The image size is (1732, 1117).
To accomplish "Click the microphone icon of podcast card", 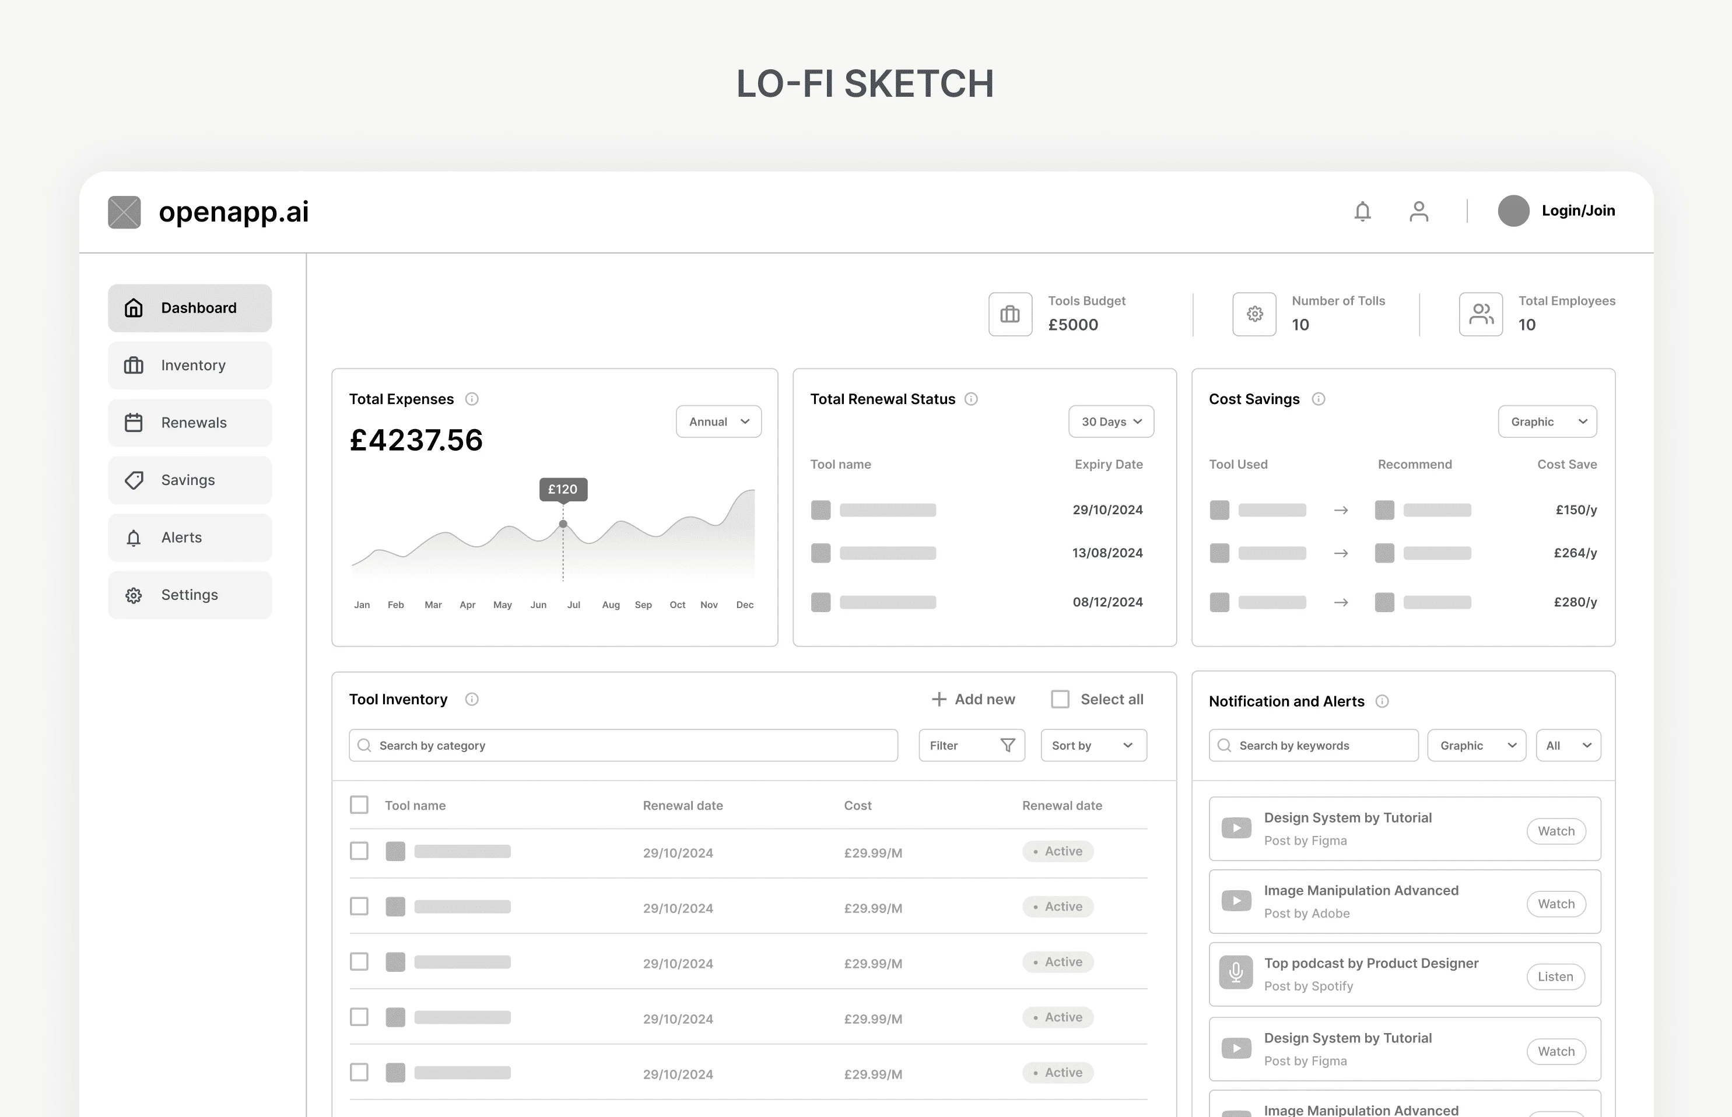I will pos(1236,972).
